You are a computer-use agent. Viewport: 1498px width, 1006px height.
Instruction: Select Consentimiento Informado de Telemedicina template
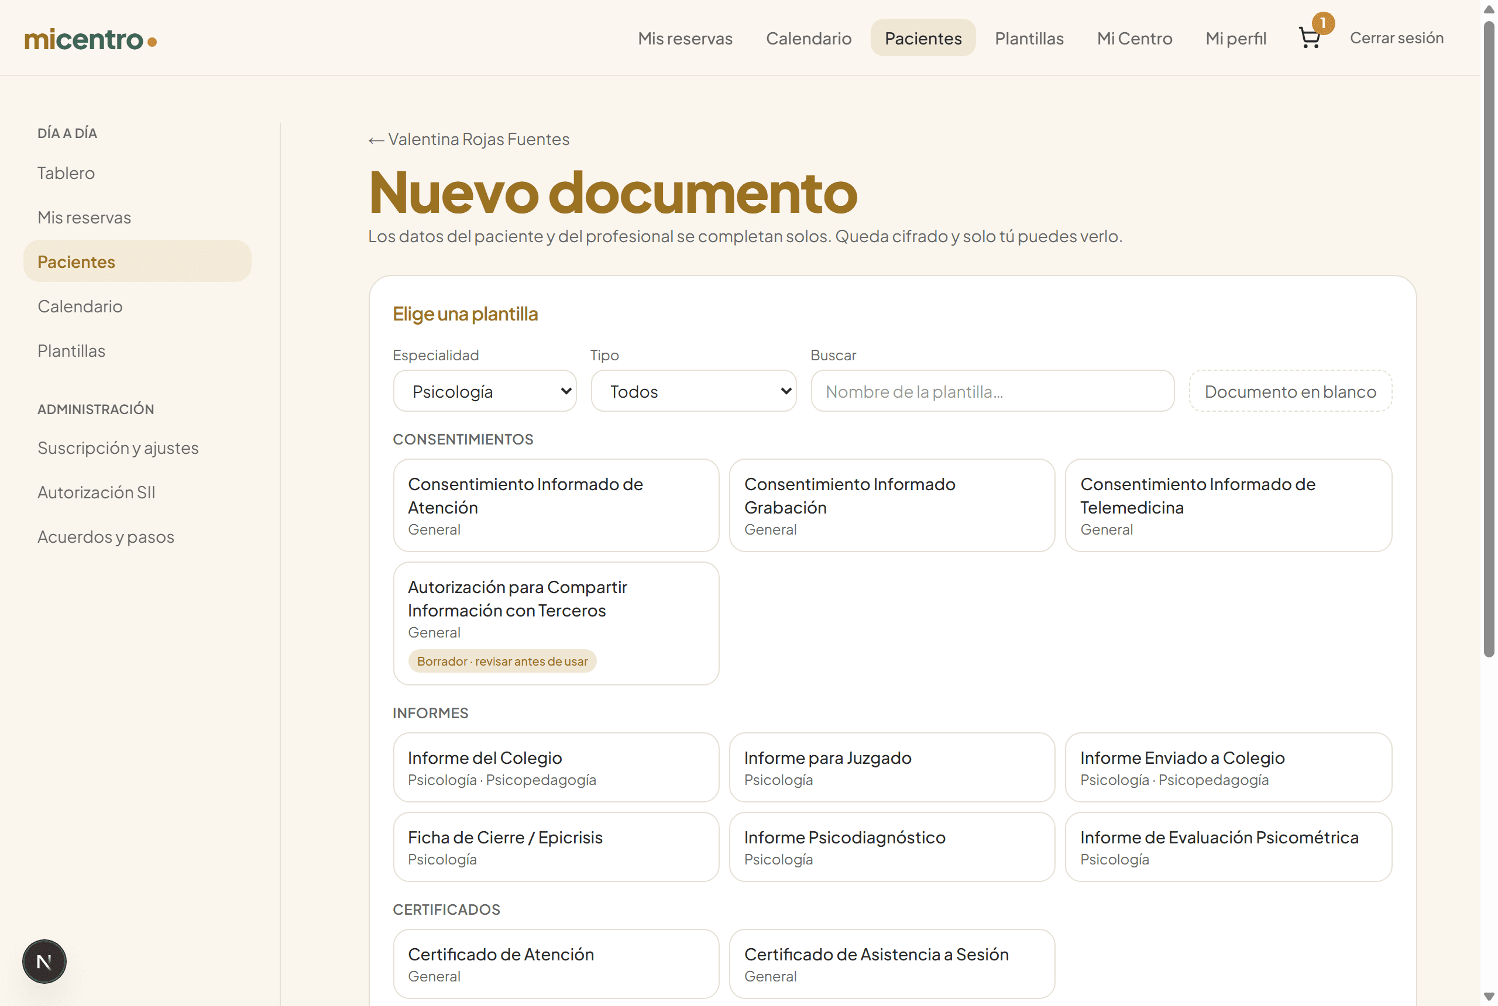pyautogui.click(x=1228, y=505)
